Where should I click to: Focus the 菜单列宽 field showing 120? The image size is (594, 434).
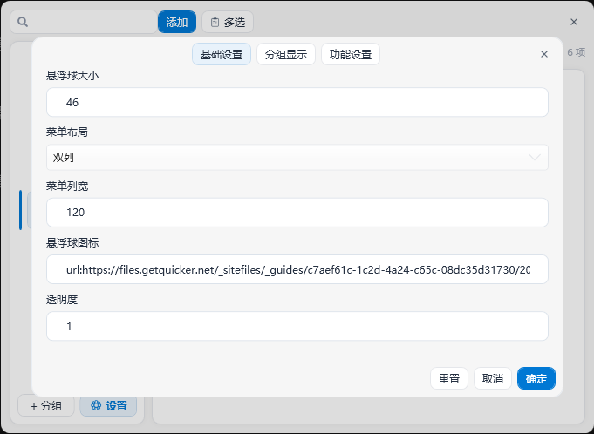click(297, 212)
